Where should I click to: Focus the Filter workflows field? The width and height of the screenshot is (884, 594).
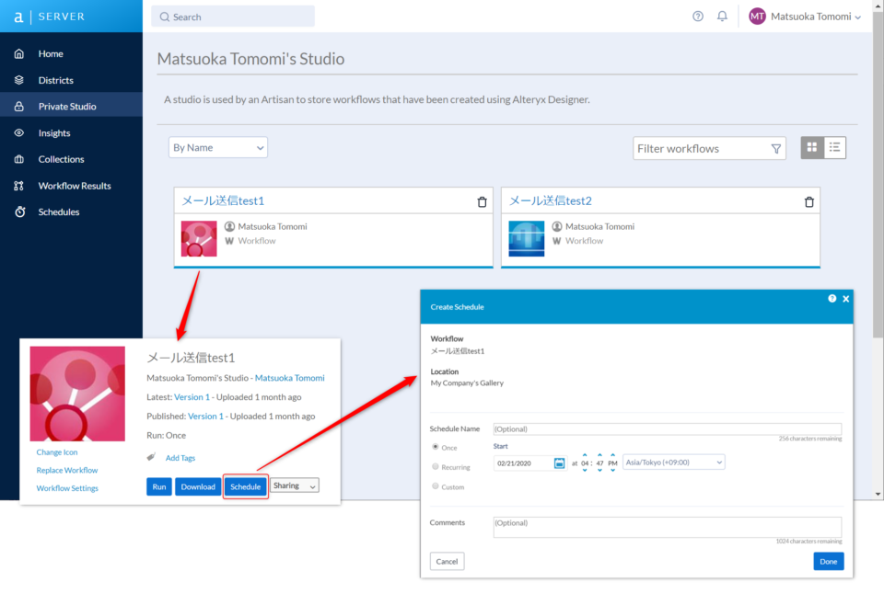[x=709, y=149]
